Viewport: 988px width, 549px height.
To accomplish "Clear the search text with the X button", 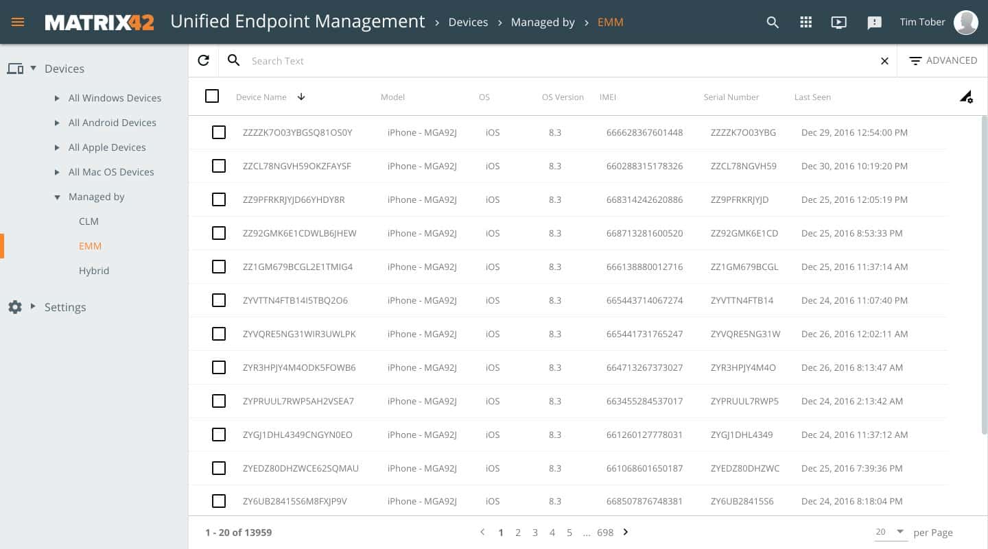I will 884,60.
